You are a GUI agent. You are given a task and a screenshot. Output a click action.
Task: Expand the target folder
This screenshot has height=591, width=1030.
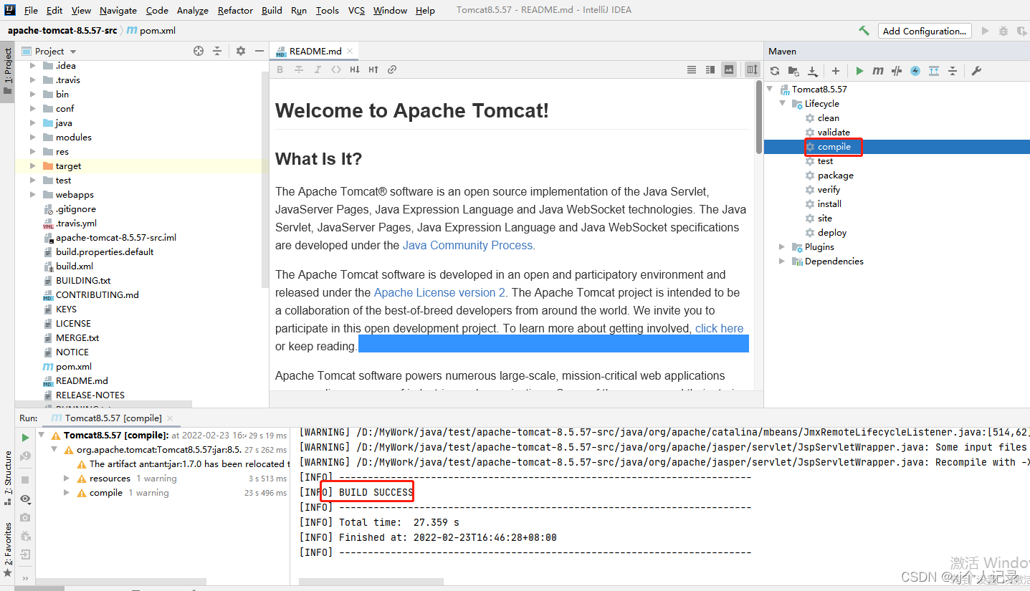pyautogui.click(x=33, y=166)
